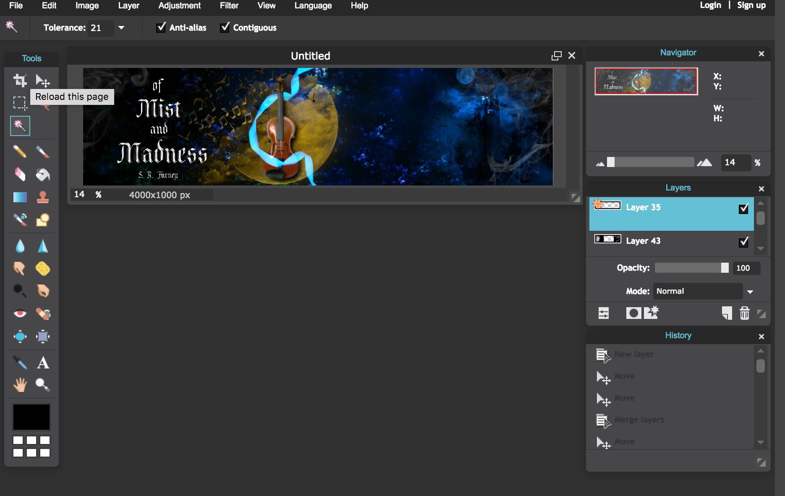Screen dimensions: 785x496
Task: Open the Adjustment menu
Action: click(179, 6)
